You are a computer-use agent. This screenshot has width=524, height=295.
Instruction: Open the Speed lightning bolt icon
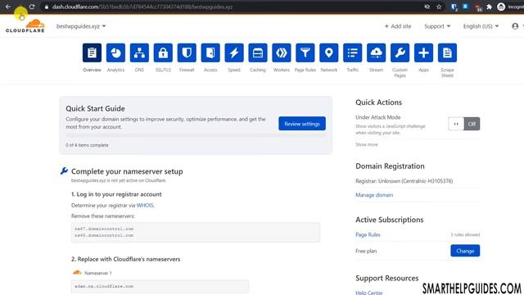(x=234, y=52)
